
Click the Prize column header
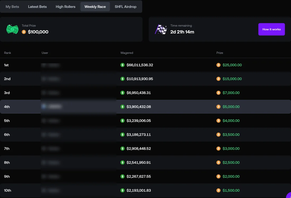(220, 53)
